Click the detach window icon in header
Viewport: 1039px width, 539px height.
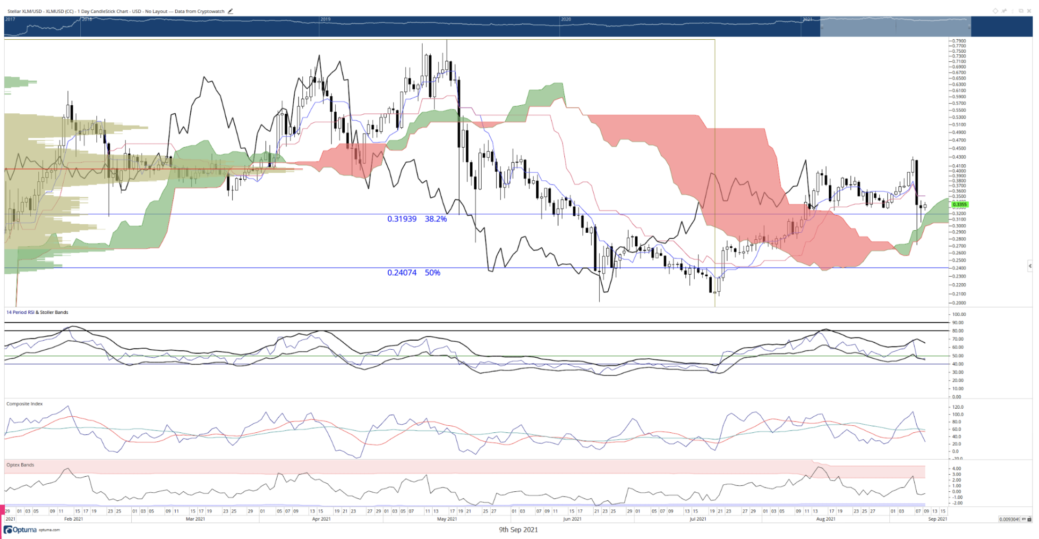pos(1021,11)
